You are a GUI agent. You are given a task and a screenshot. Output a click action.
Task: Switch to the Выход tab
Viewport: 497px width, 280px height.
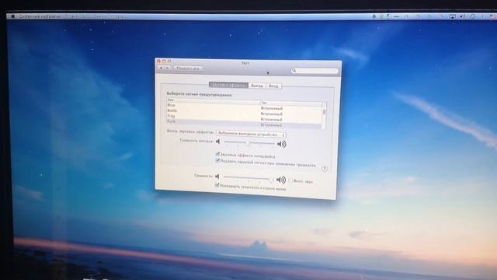[257, 86]
